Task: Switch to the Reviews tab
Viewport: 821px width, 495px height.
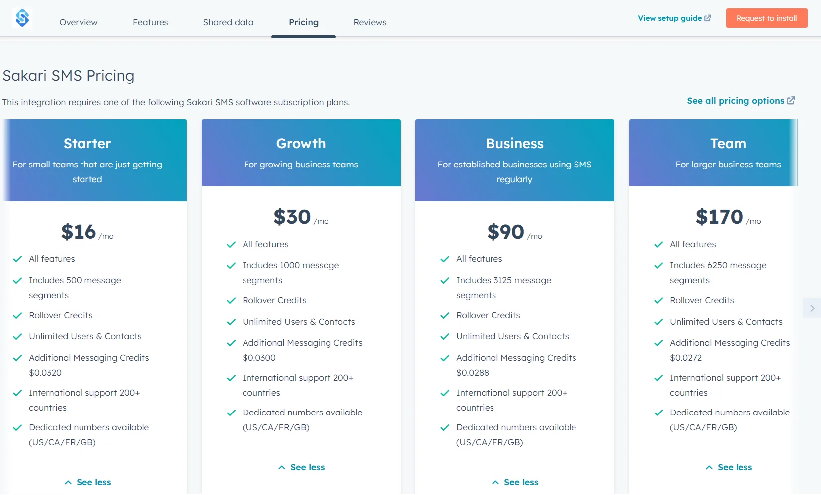Action: [369, 22]
